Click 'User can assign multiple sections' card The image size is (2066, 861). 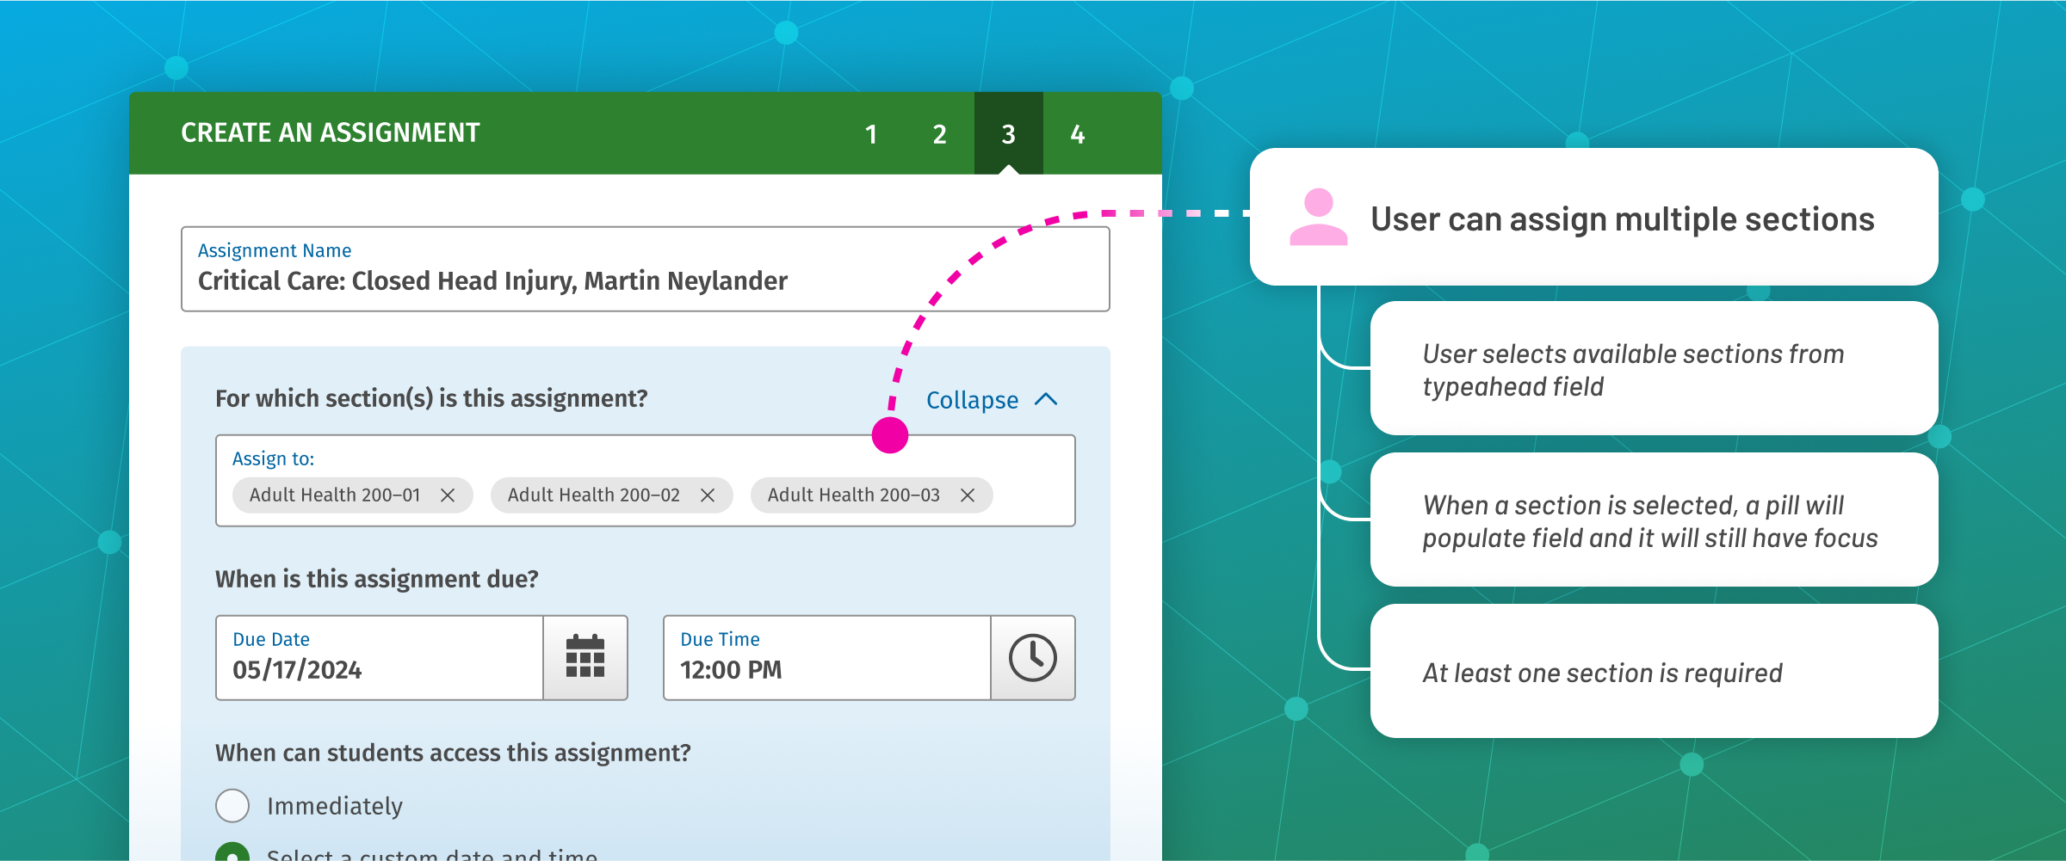1594,217
